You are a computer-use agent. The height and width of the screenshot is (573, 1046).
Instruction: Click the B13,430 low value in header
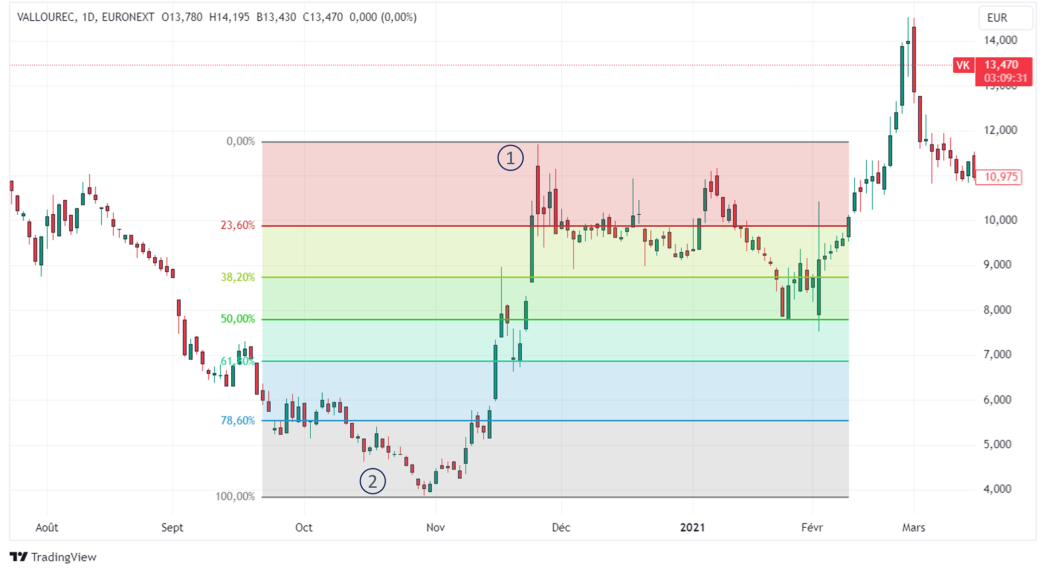click(276, 17)
